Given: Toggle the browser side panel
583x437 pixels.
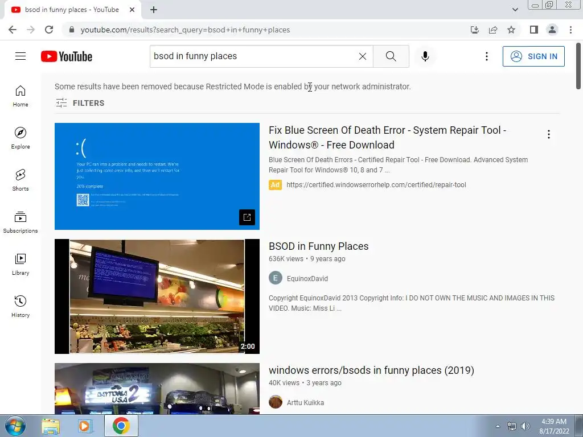Looking at the screenshot, I should pos(534,30).
